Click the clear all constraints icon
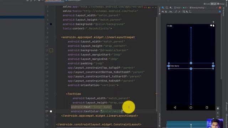Image resolution: width=228 pixels, height=128 pixels. (176, 12)
